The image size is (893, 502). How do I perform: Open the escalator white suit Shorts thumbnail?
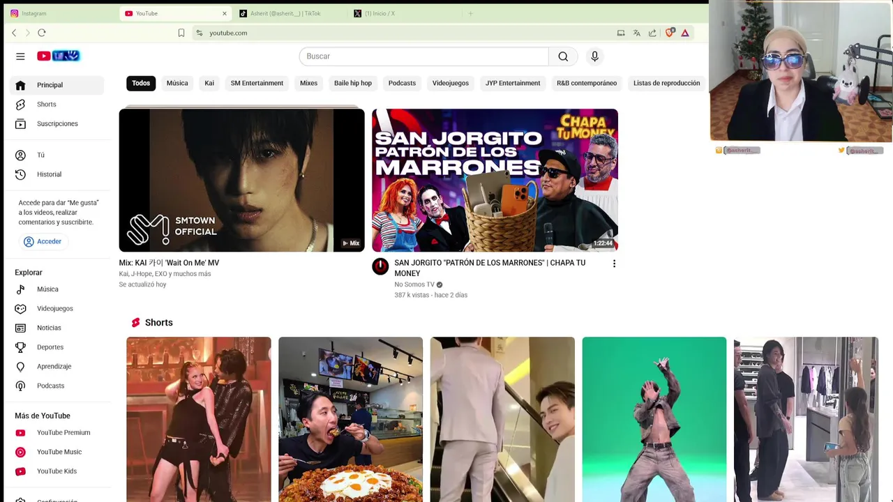coord(502,420)
